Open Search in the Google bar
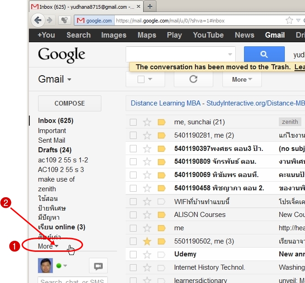The width and height of the screenshot is (305, 283). coord(78,35)
